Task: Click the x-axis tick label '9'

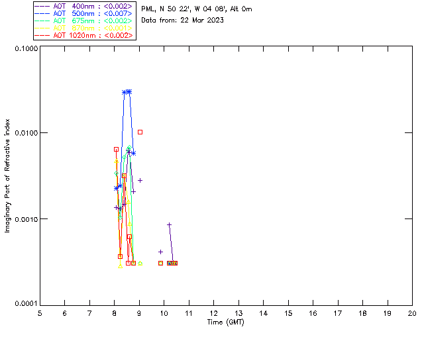Action: [139, 313]
